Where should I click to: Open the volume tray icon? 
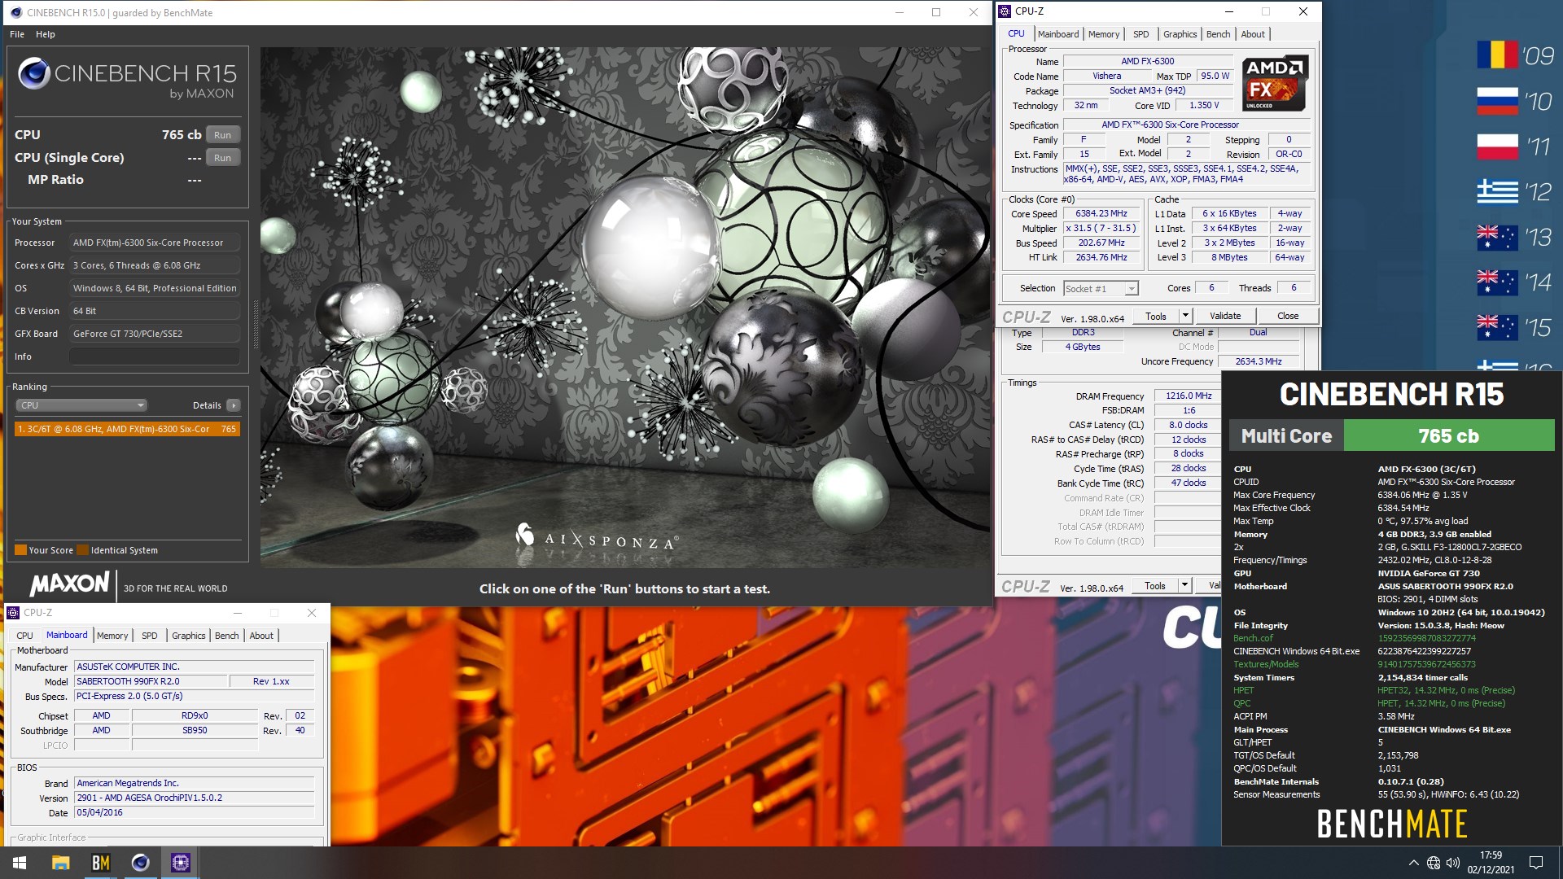pyautogui.click(x=1453, y=863)
